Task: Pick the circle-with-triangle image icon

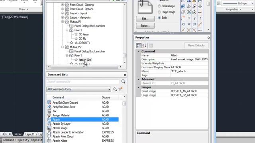Action: [194, 12]
